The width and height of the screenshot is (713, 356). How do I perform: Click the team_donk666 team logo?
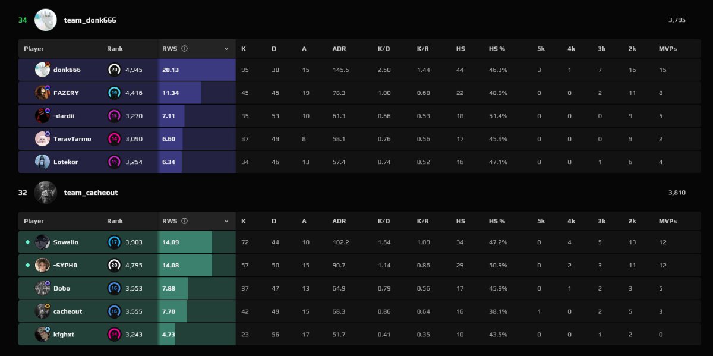pyautogui.click(x=46, y=20)
